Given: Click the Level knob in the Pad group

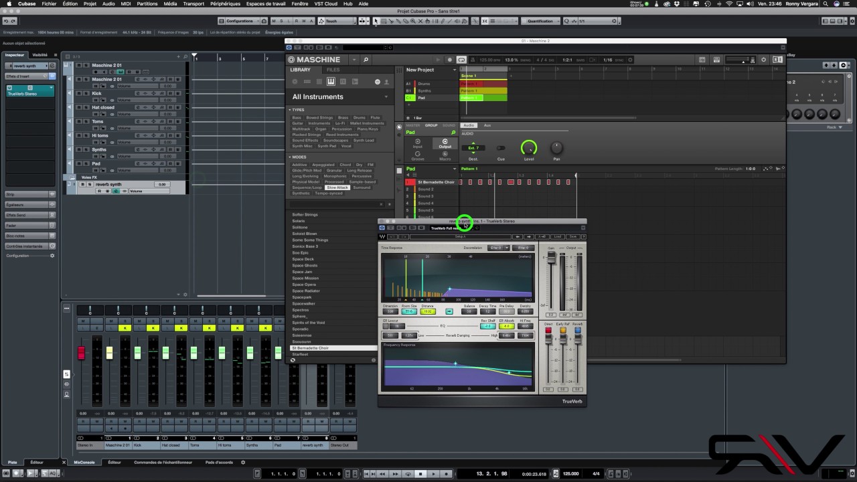Looking at the screenshot, I should pyautogui.click(x=529, y=148).
